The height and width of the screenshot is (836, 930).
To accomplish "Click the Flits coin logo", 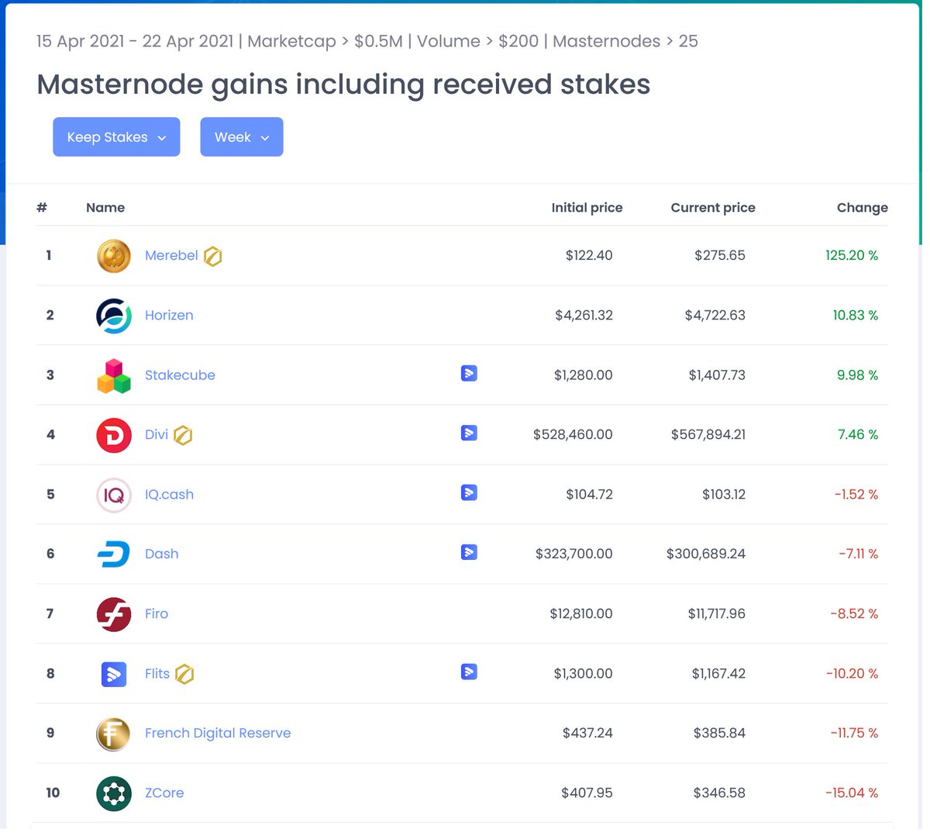I will [114, 674].
